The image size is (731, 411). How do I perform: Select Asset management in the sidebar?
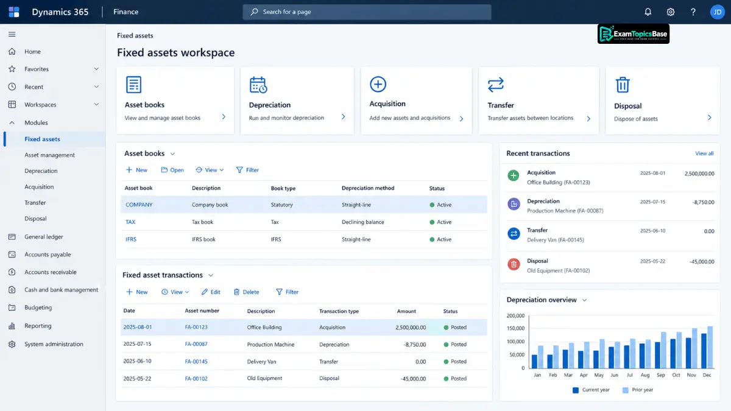click(49, 155)
